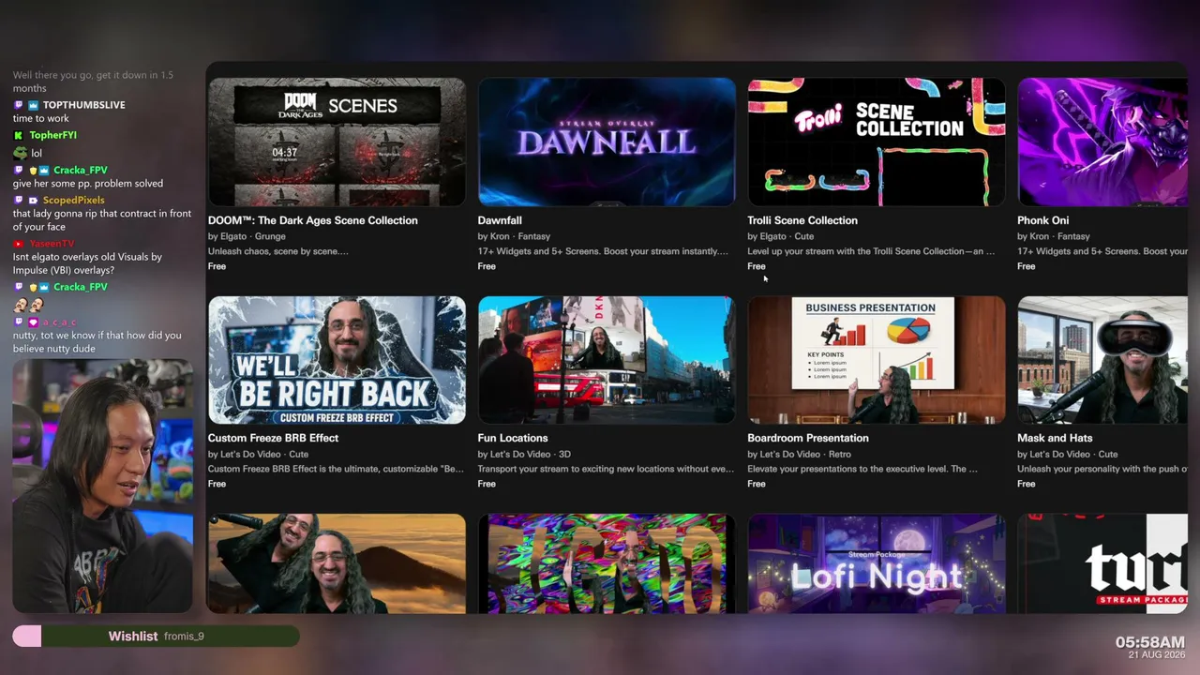
Task: Click the ScopedPixels username in chat
Action: (73, 201)
